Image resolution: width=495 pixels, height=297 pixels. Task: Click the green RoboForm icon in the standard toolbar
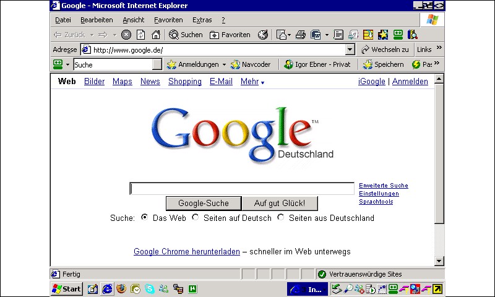coord(398,35)
